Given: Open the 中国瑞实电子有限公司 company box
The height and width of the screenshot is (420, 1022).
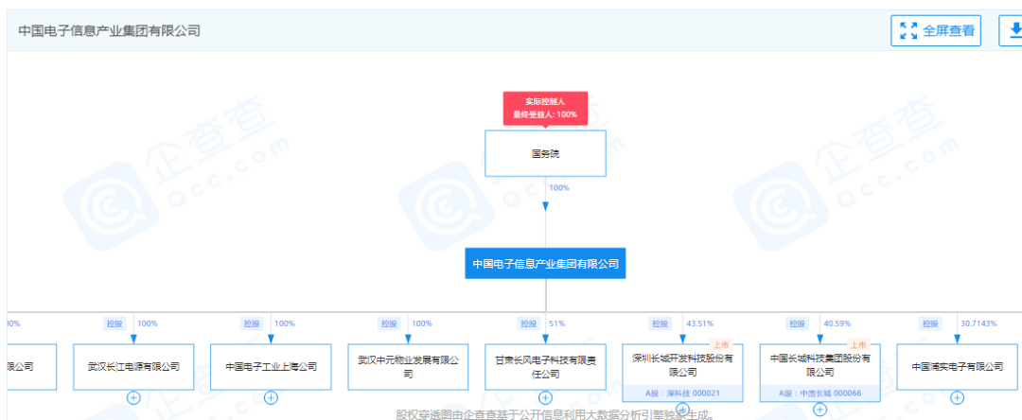Looking at the screenshot, I should pyautogui.click(x=957, y=367).
